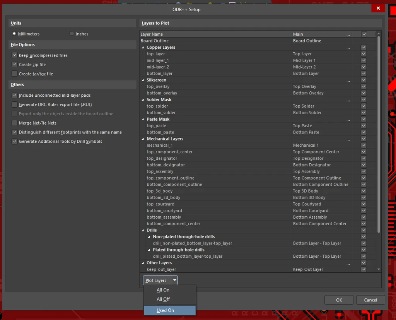The height and width of the screenshot is (320, 396).
Task: Uncheck plot box for bottom_layer row
Action: [364, 73]
